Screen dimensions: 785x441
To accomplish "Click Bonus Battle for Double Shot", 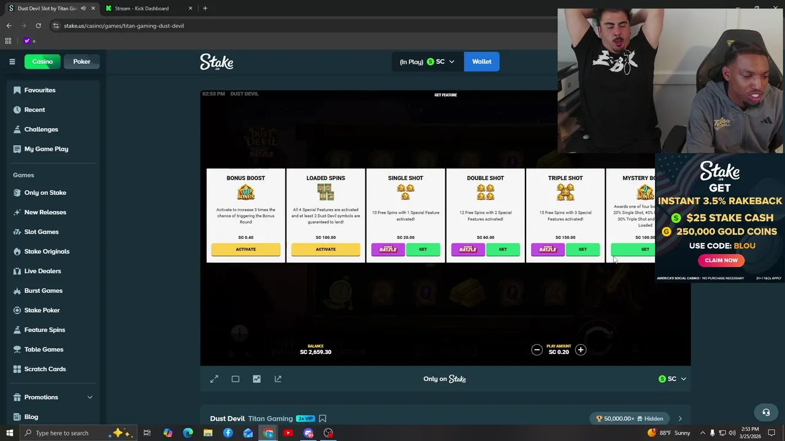I will coord(468,249).
